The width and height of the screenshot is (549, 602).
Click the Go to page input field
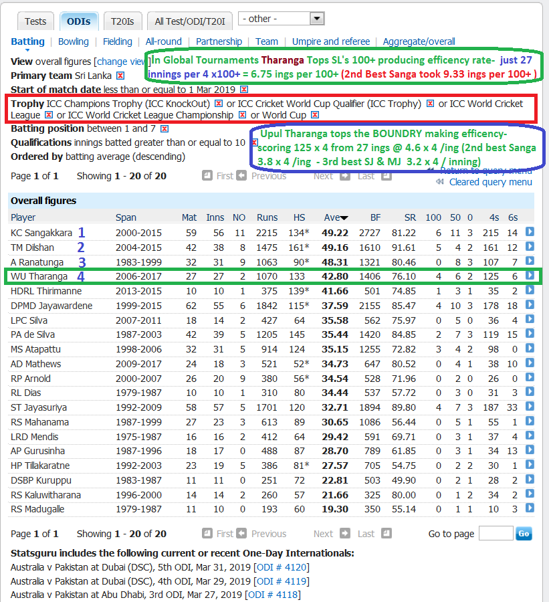coord(496,533)
